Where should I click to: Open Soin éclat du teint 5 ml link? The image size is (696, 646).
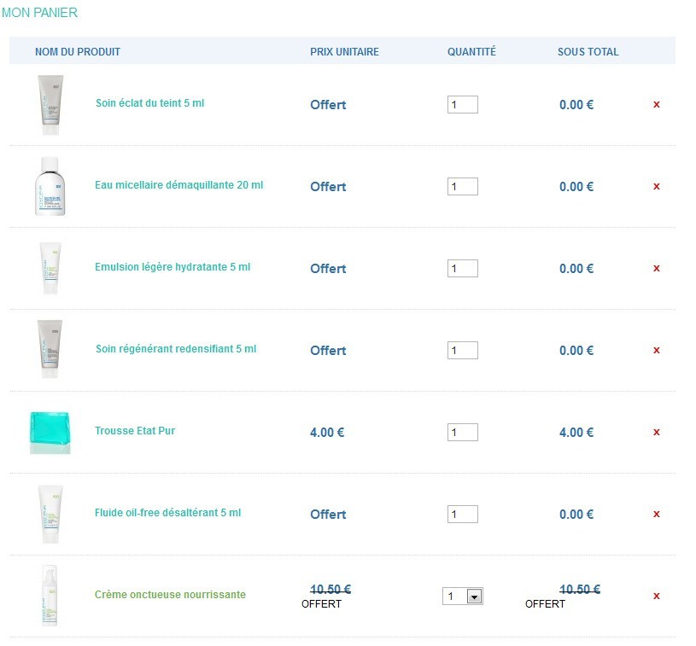coord(149,103)
